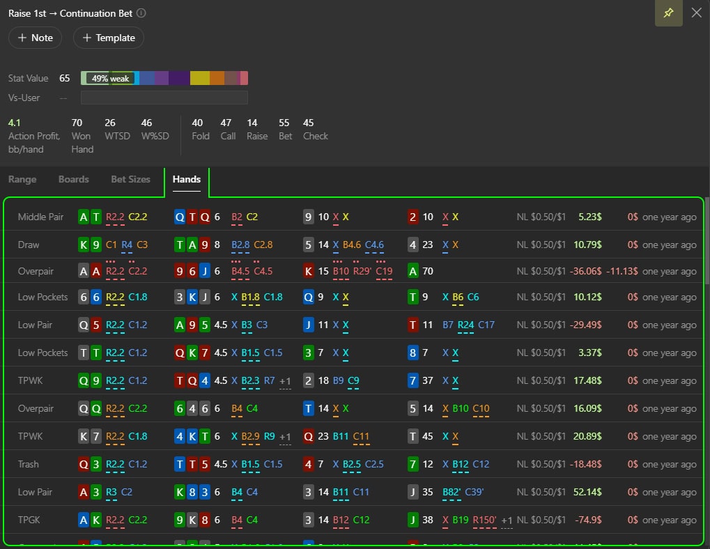Screen dimensions: 710x549
Task: Click the K 8 3 flop cards
Action: 192,492
